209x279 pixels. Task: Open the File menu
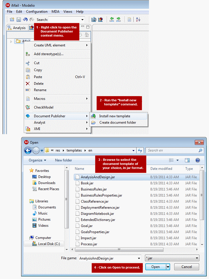(x=10, y=12)
